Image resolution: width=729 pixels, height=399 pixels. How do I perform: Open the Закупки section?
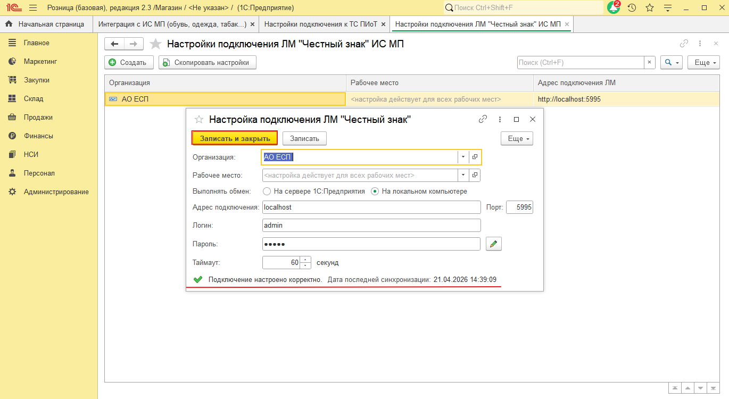click(37, 80)
